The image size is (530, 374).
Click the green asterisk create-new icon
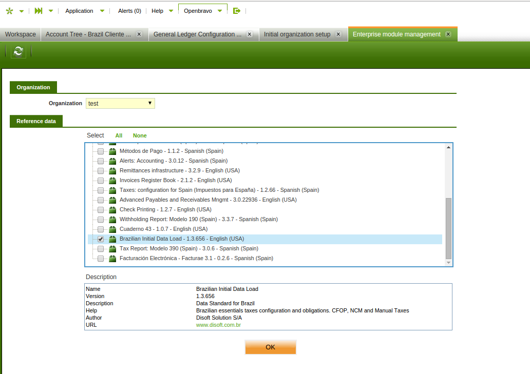[9, 11]
